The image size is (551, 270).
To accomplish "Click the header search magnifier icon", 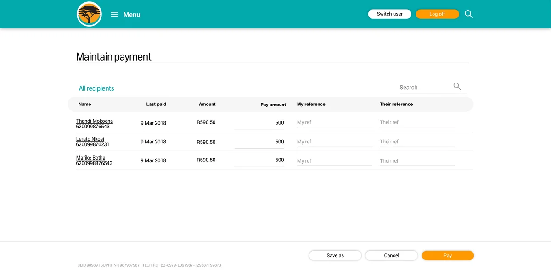I will coord(468,14).
